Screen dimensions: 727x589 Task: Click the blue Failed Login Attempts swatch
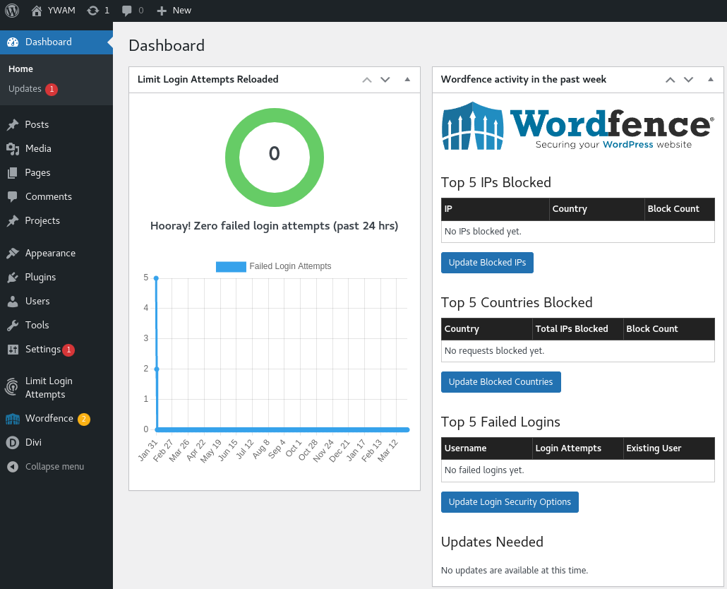point(231,267)
